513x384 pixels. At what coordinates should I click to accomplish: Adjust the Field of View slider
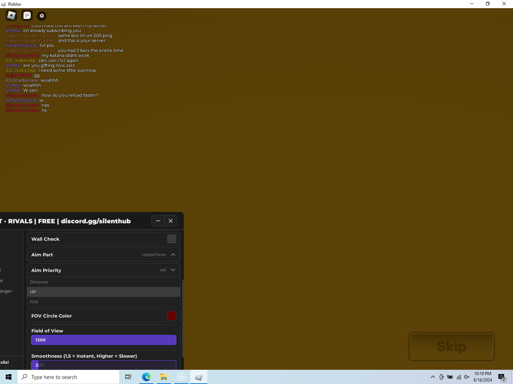(104, 340)
